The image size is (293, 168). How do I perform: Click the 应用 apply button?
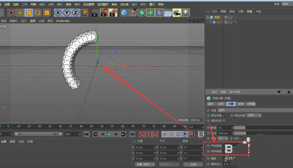[x=193, y=164]
